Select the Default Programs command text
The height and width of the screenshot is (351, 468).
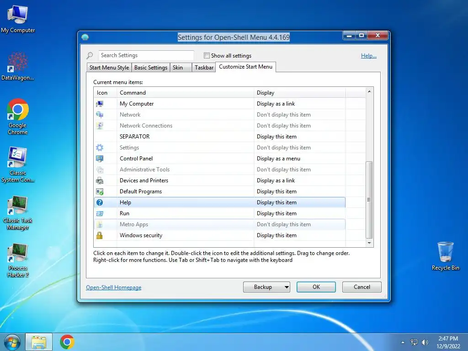[141, 191]
